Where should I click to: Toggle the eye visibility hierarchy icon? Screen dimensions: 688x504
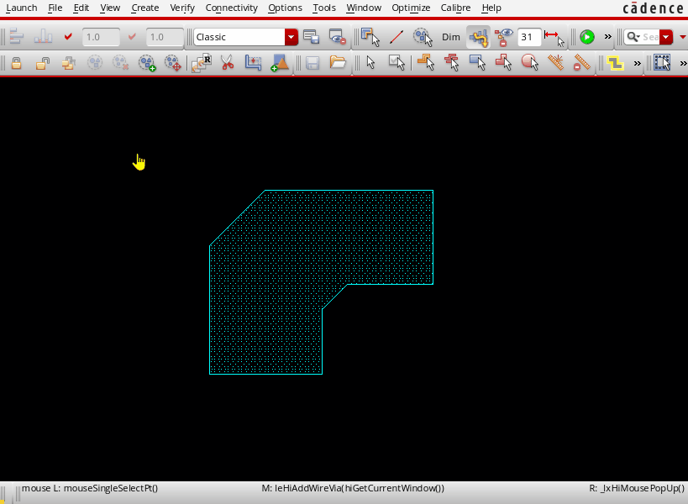click(504, 37)
